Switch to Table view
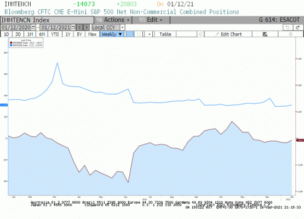This screenshot has width=304, height=219. tap(165, 34)
